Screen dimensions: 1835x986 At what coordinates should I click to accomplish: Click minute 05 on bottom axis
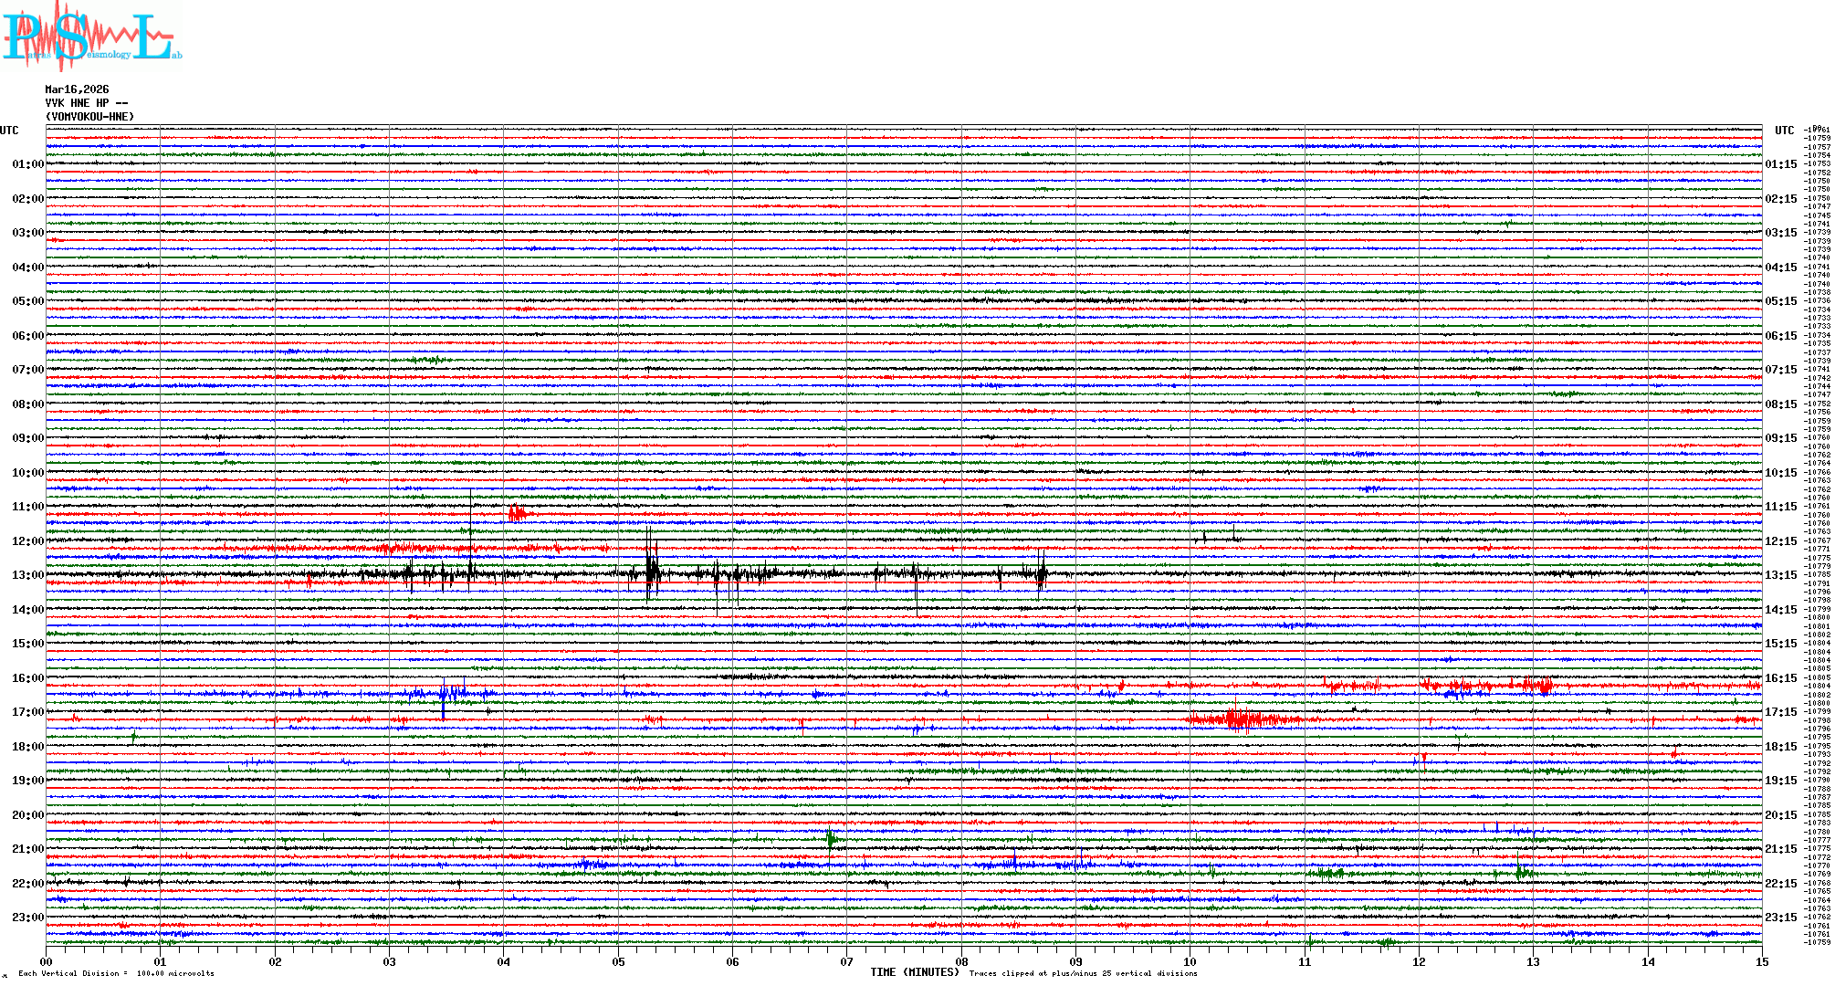point(618,961)
